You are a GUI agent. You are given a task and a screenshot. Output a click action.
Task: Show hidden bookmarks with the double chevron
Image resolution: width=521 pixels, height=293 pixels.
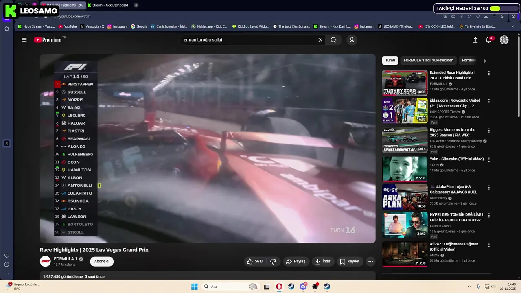513,26
